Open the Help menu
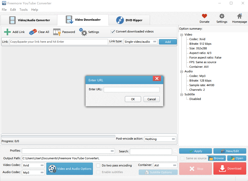 click(x=35, y=10)
